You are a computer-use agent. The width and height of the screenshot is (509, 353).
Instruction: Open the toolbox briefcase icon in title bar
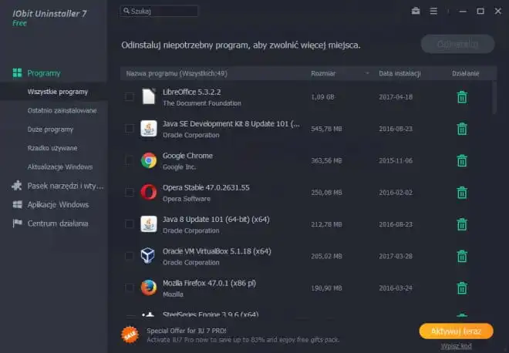[416, 11]
